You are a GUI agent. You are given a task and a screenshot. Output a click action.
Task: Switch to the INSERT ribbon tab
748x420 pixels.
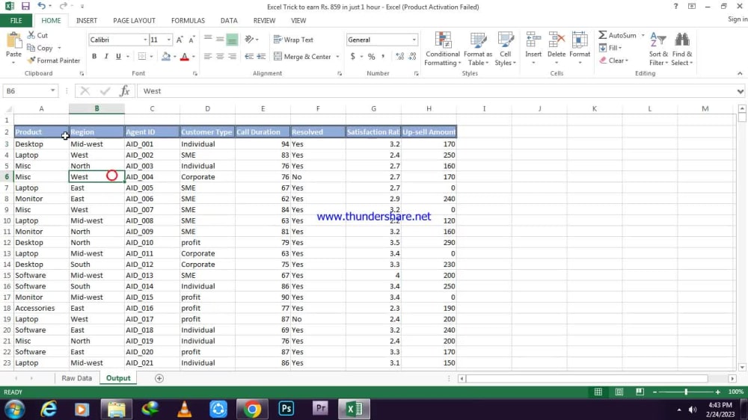[x=86, y=20]
